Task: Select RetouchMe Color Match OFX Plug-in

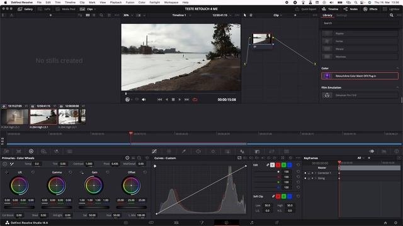Action: point(360,76)
